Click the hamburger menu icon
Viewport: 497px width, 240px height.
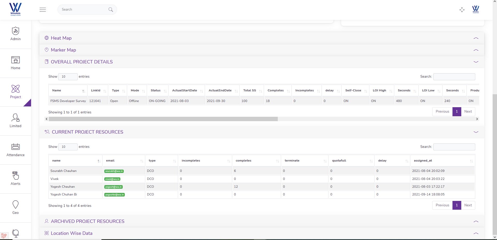tap(43, 10)
